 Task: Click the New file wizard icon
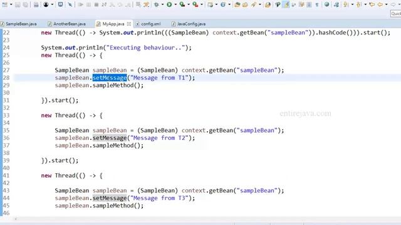(4, 4)
